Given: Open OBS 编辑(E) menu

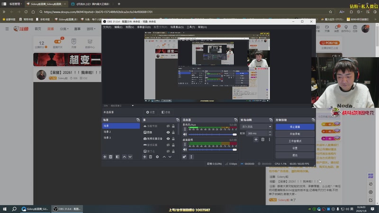Looking at the screenshot, I should 118,27.
